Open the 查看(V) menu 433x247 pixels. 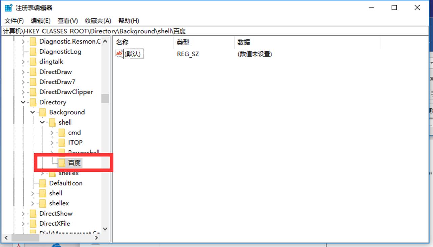click(x=67, y=20)
